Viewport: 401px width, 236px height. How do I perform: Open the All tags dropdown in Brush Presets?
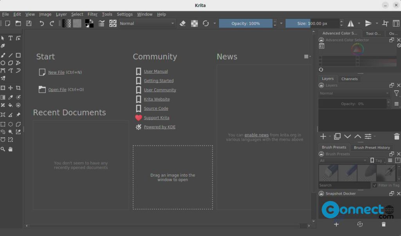(344, 161)
